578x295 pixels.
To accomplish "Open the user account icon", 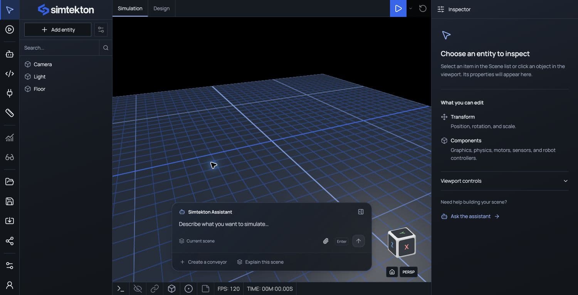I will [10, 285].
